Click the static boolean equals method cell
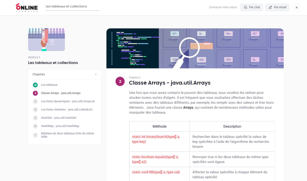The height and width of the screenshot is (181, 307). [x=159, y=159]
